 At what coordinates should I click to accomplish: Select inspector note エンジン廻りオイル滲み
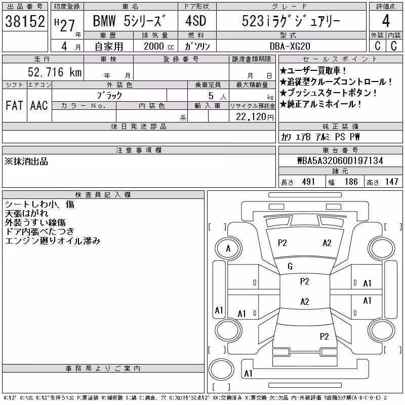click(x=53, y=241)
